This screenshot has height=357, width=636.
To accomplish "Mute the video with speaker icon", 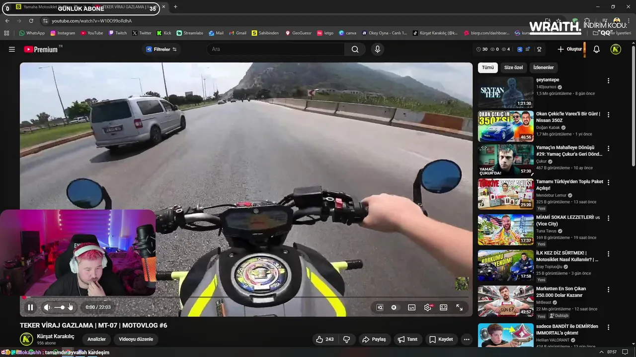I will 47,307.
